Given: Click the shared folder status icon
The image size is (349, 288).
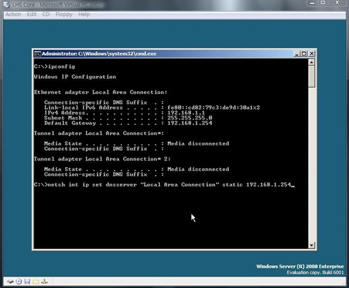Looking at the screenshot, I should 35,282.
